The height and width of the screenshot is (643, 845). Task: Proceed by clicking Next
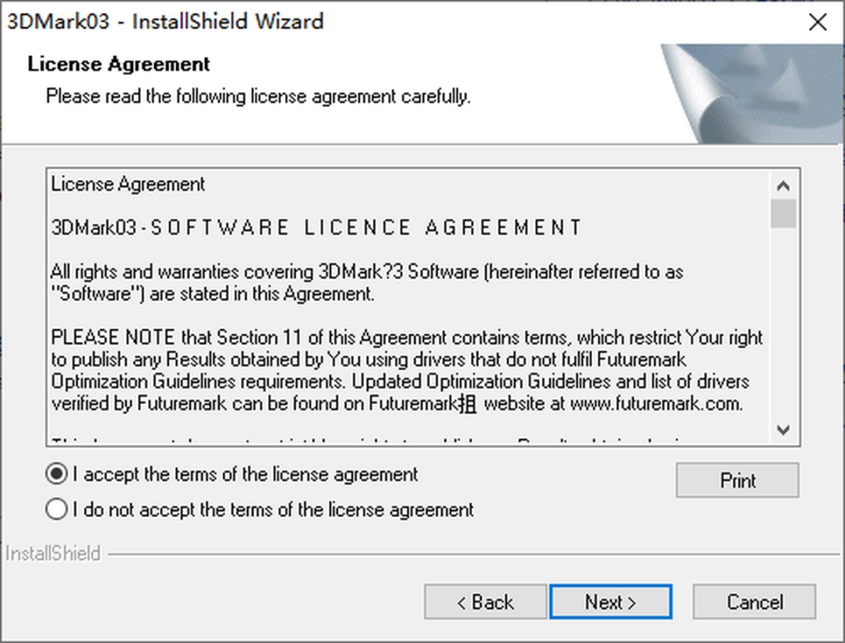click(x=610, y=602)
